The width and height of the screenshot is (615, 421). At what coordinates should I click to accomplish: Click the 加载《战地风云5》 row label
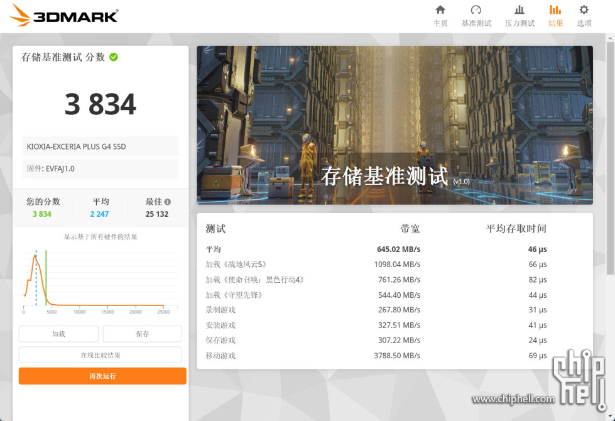[236, 265]
